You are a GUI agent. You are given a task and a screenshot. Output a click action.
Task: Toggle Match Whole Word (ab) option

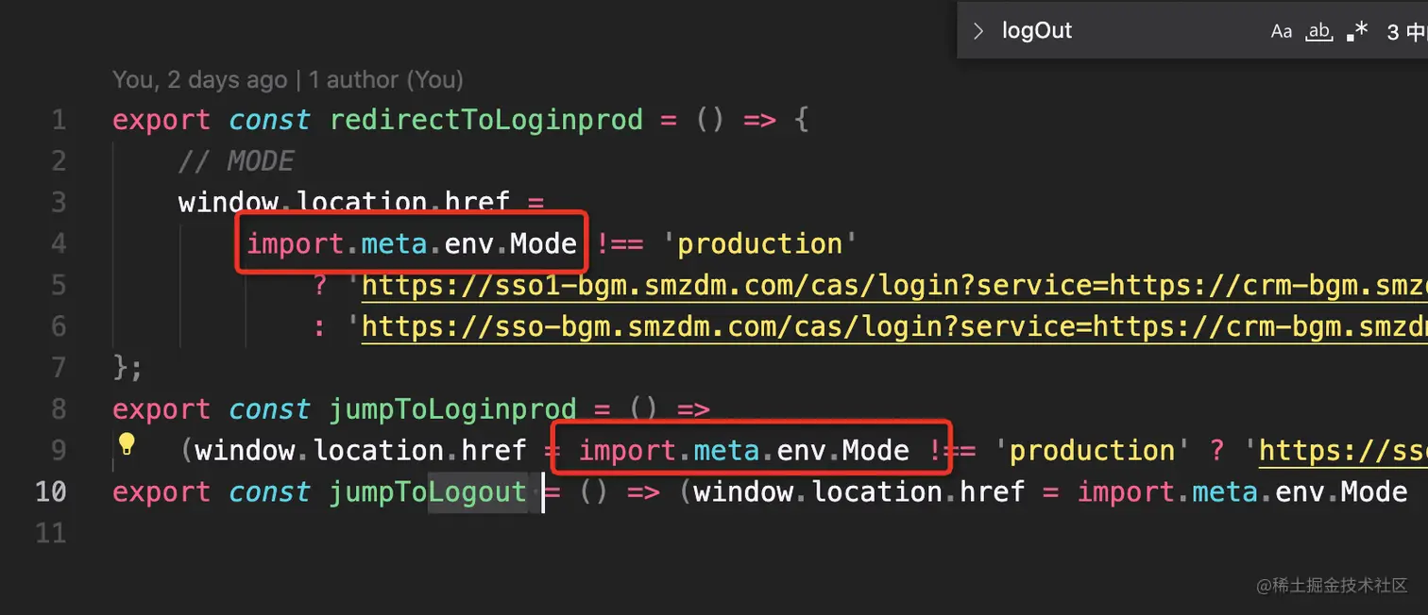point(1318,31)
